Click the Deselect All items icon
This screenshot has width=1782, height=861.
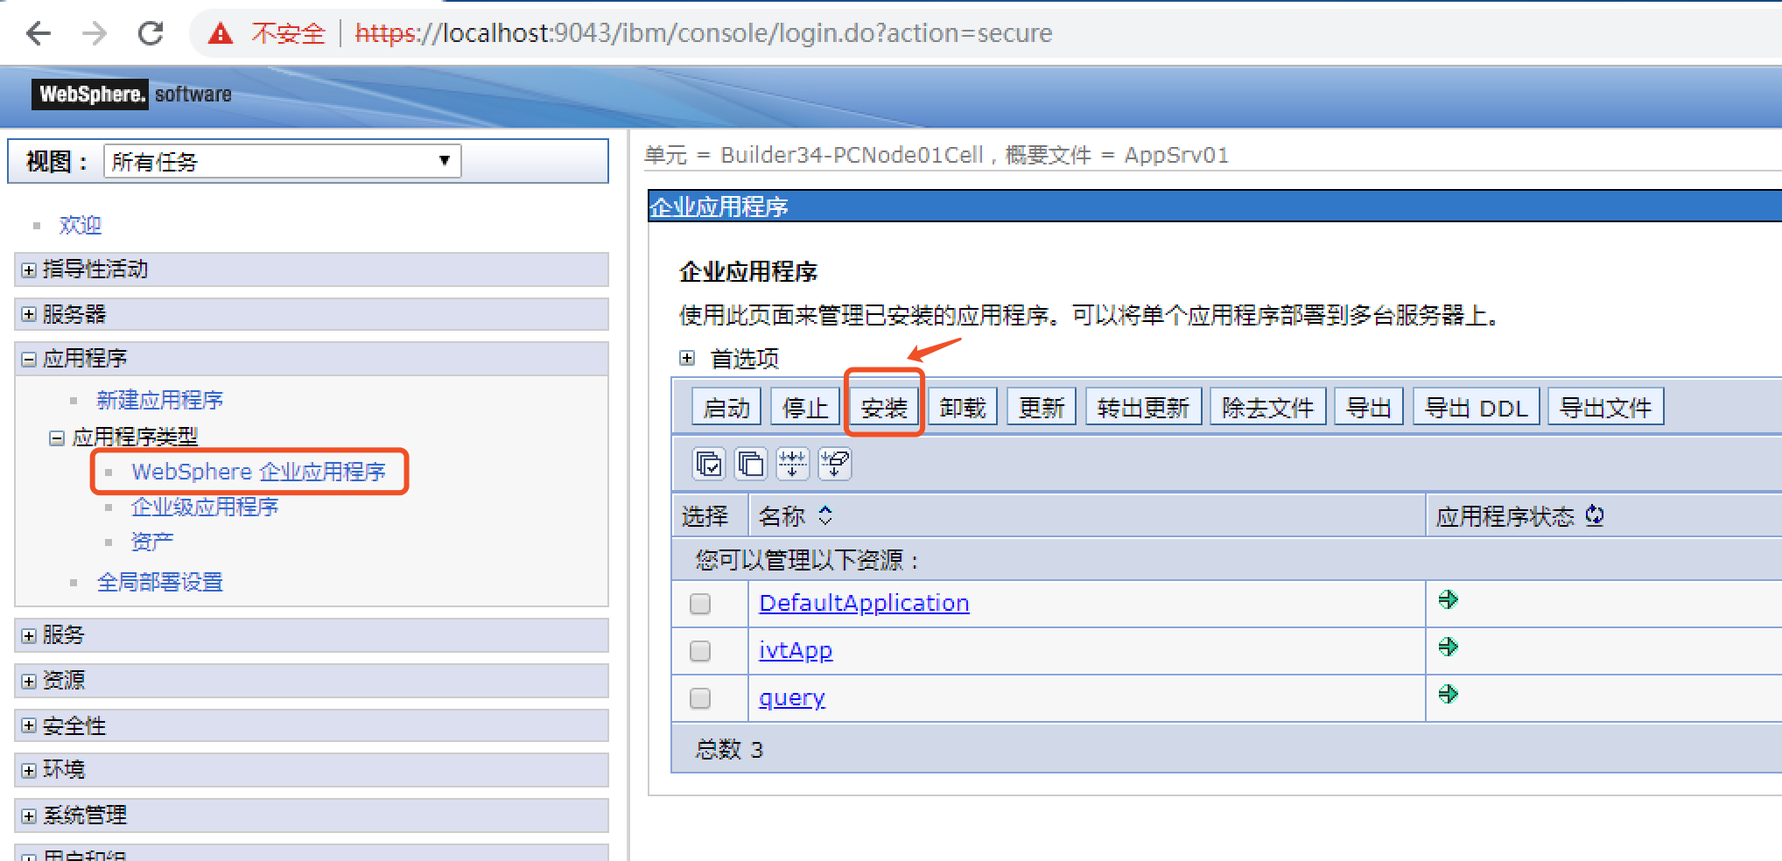751,463
